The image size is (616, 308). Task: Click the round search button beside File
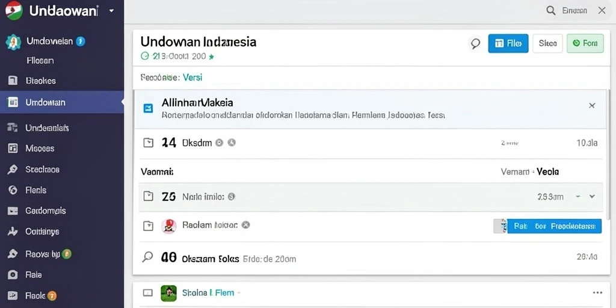point(475,43)
